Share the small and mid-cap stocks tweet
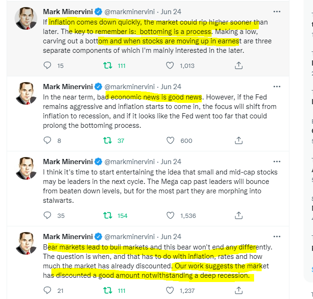This screenshot has height=299, width=313. tap(239, 216)
